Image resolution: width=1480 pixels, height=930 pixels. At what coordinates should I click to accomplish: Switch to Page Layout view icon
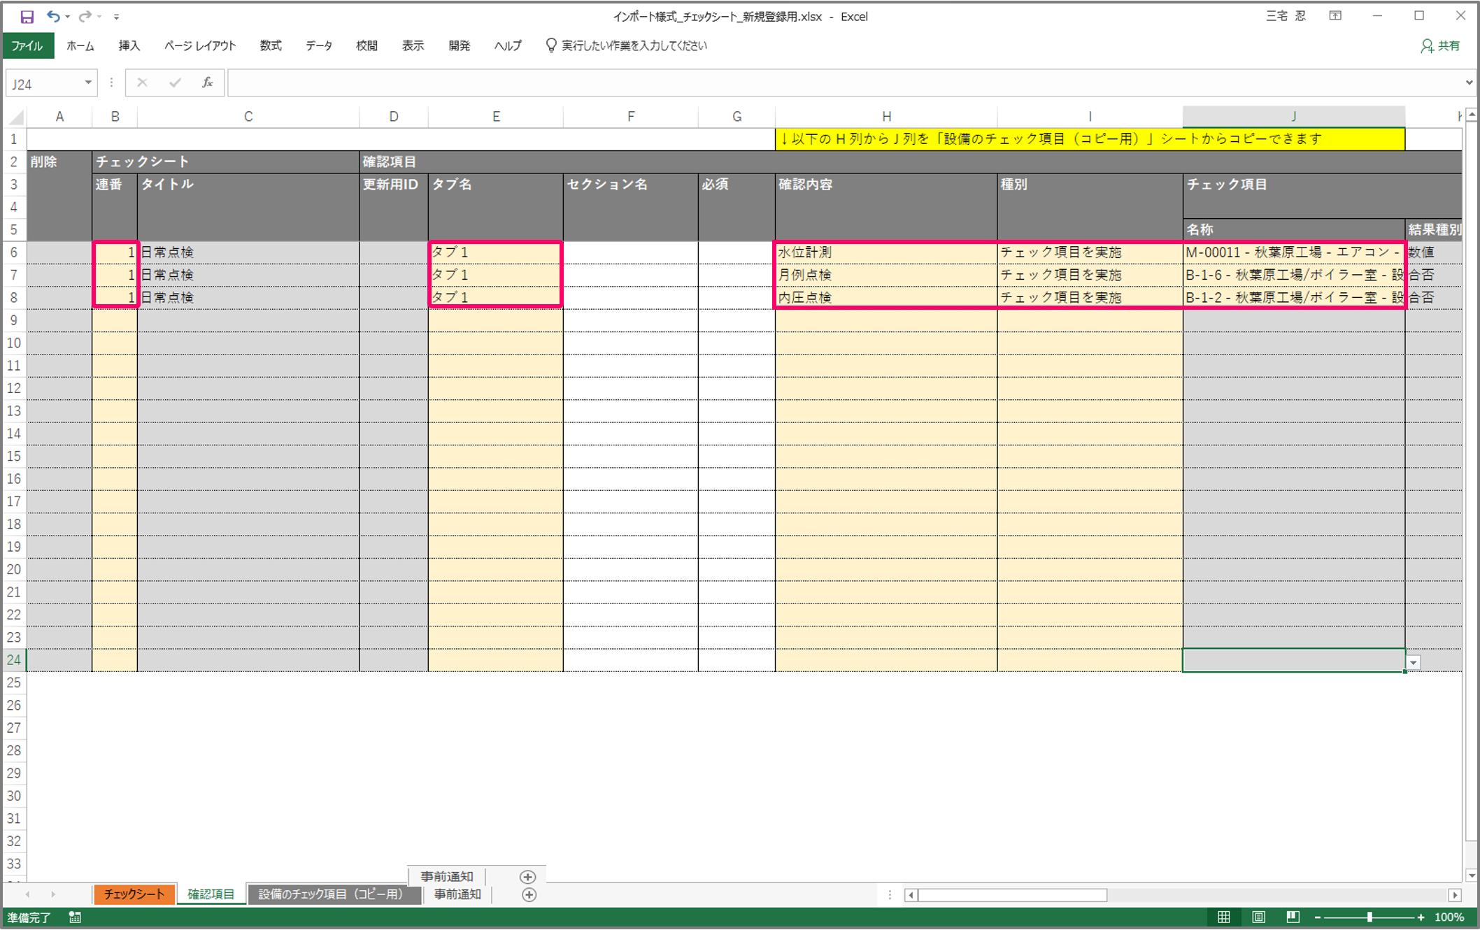coord(1258,917)
